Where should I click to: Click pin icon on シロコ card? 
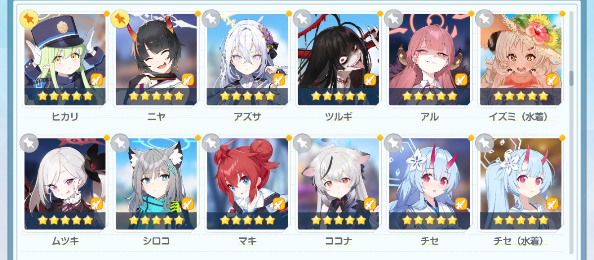pyautogui.click(x=120, y=143)
